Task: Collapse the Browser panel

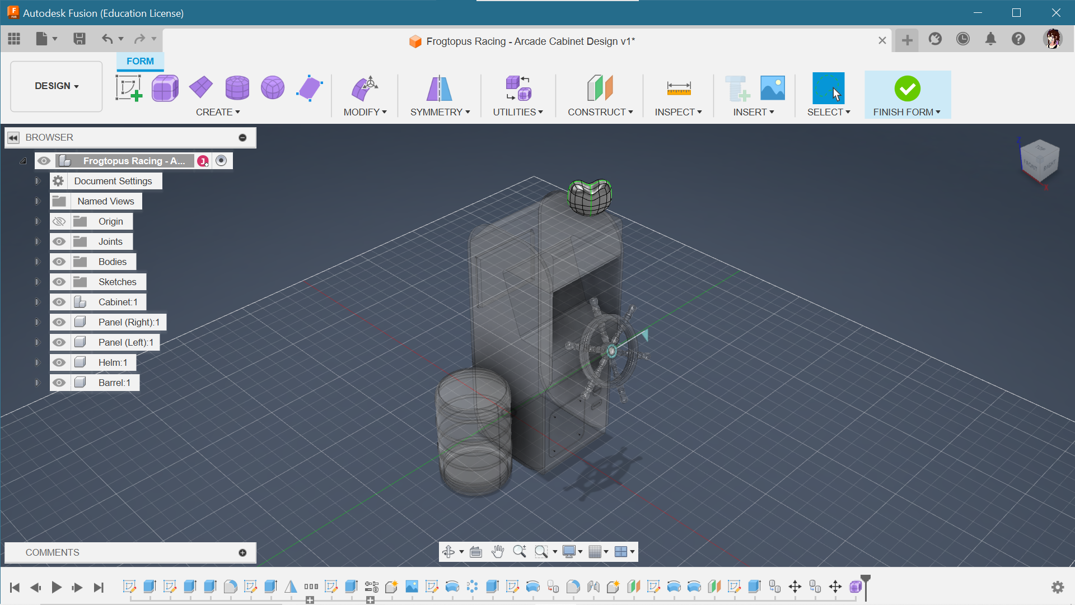Action: (13, 137)
